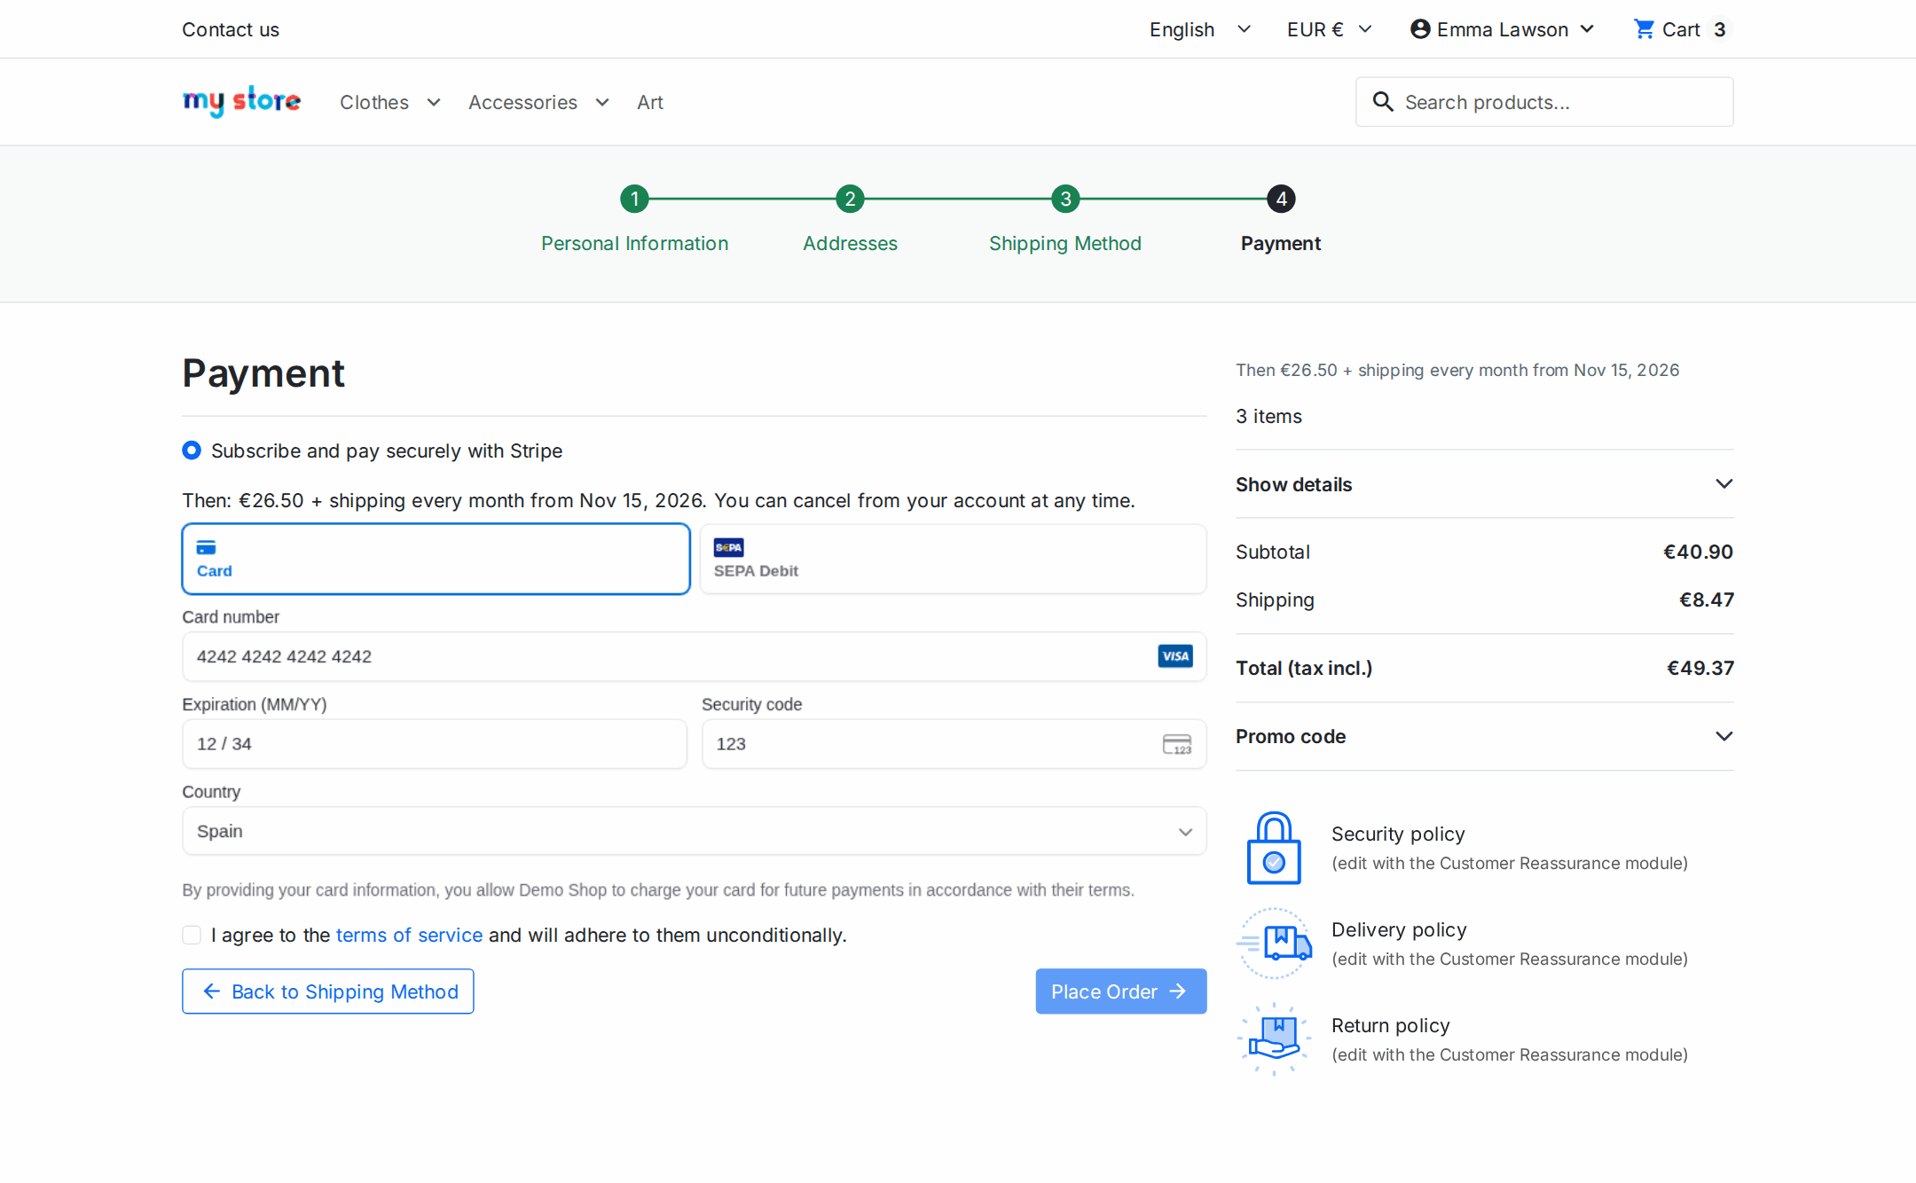Image resolution: width=1916 pixels, height=1183 pixels.
Task: Go to step 1 Personal Information circle
Action: point(634,199)
